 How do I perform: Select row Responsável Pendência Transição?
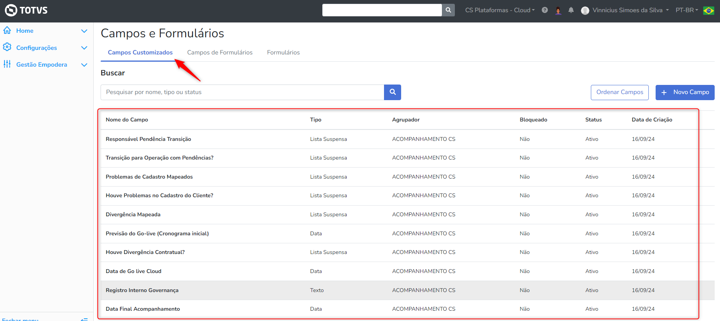(408, 139)
